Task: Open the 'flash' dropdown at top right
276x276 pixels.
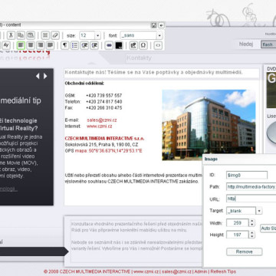Action: tap(268, 44)
